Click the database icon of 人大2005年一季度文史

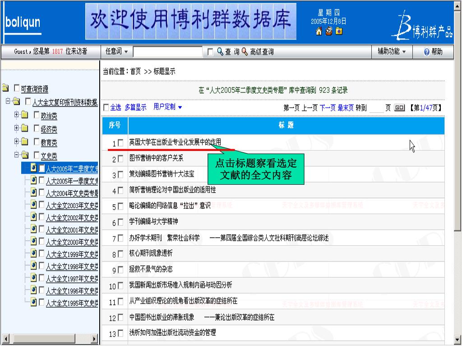click(x=33, y=180)
